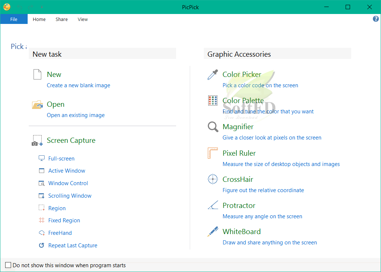Click the circular arrow icon for Repeat Last Capture

42,245
